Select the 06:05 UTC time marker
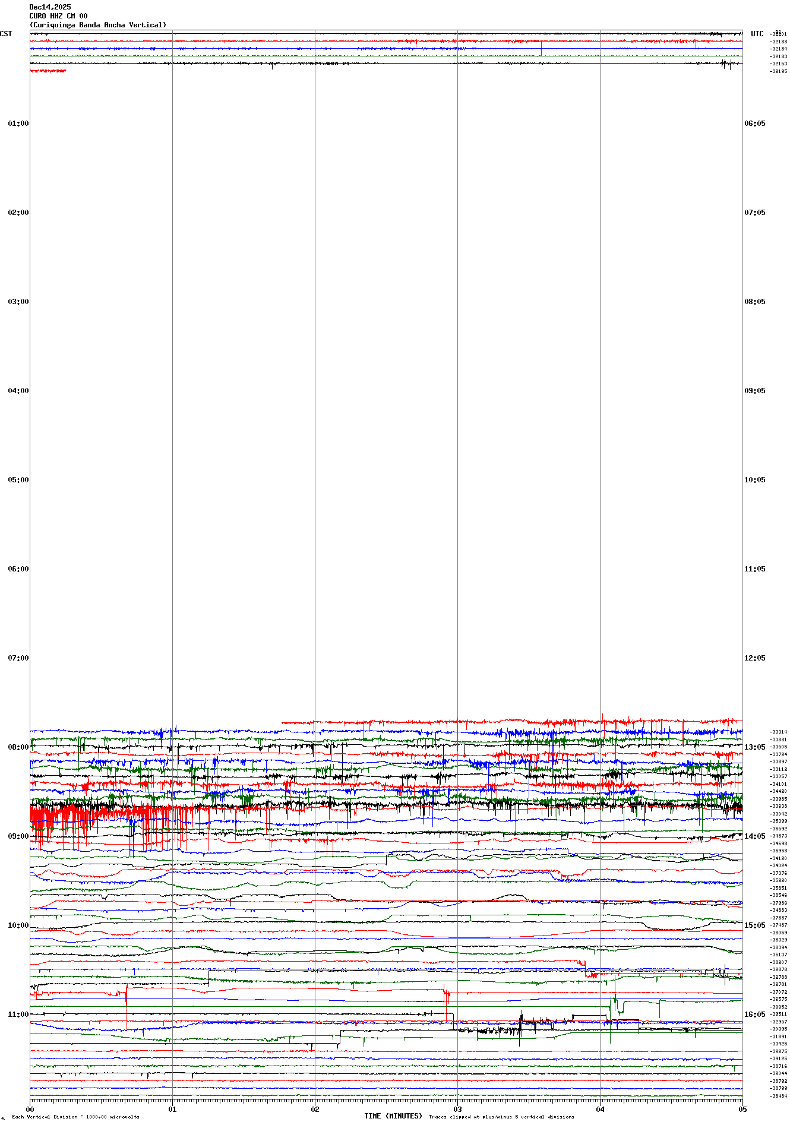 click(755, 124)
